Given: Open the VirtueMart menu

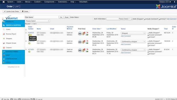Looking at the screenshot, I should pyautogui.click(x=84, y=2).
